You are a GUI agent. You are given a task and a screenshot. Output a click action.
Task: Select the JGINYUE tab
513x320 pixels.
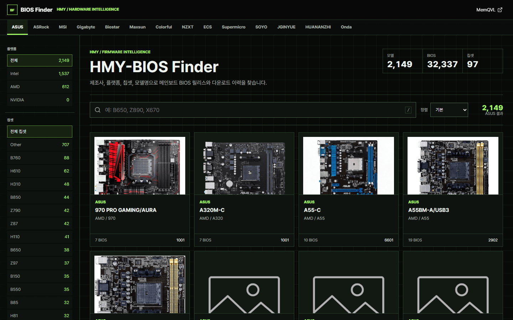pos(286,27)
